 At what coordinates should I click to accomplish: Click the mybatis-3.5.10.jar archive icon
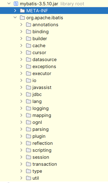pos(16,4)
